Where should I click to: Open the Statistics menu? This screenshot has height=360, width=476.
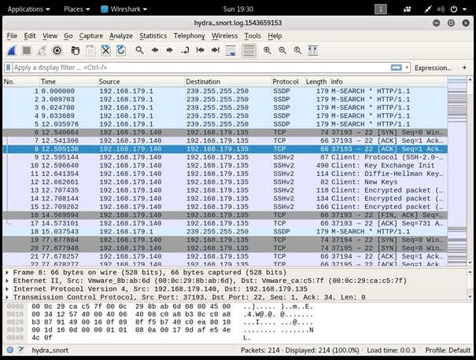click(x=153, y=36)
